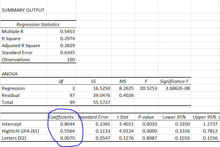Select the Residual row label

pos(11,96)
